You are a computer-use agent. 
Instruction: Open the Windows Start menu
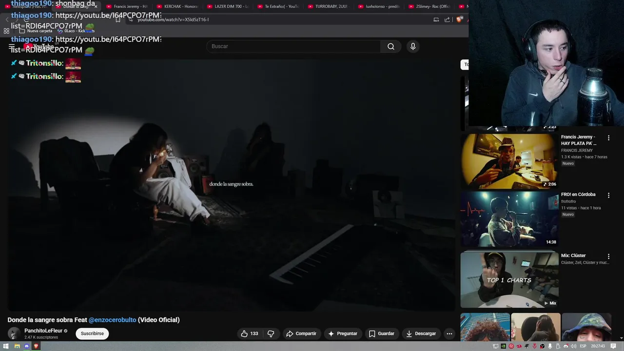point(6,346)
